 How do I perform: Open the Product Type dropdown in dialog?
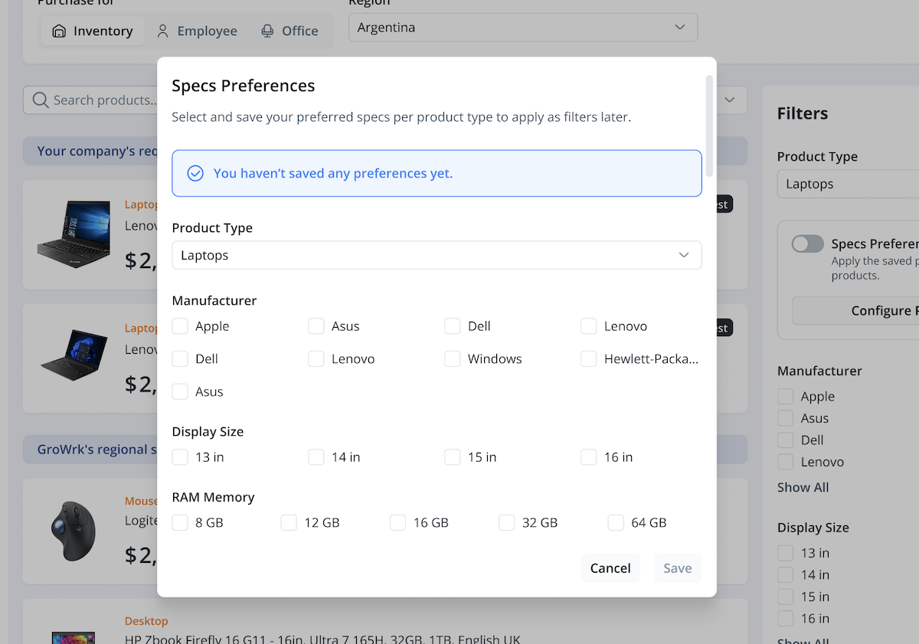pos(437,256)
